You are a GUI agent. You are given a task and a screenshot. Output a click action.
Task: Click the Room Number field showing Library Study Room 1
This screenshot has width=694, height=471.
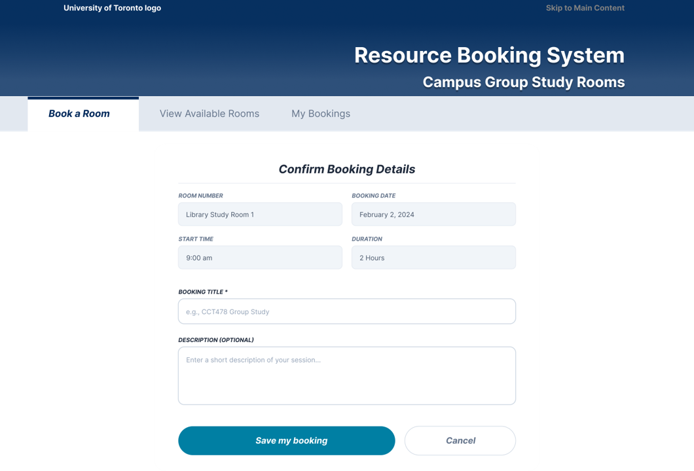click(x=260, y=215)
